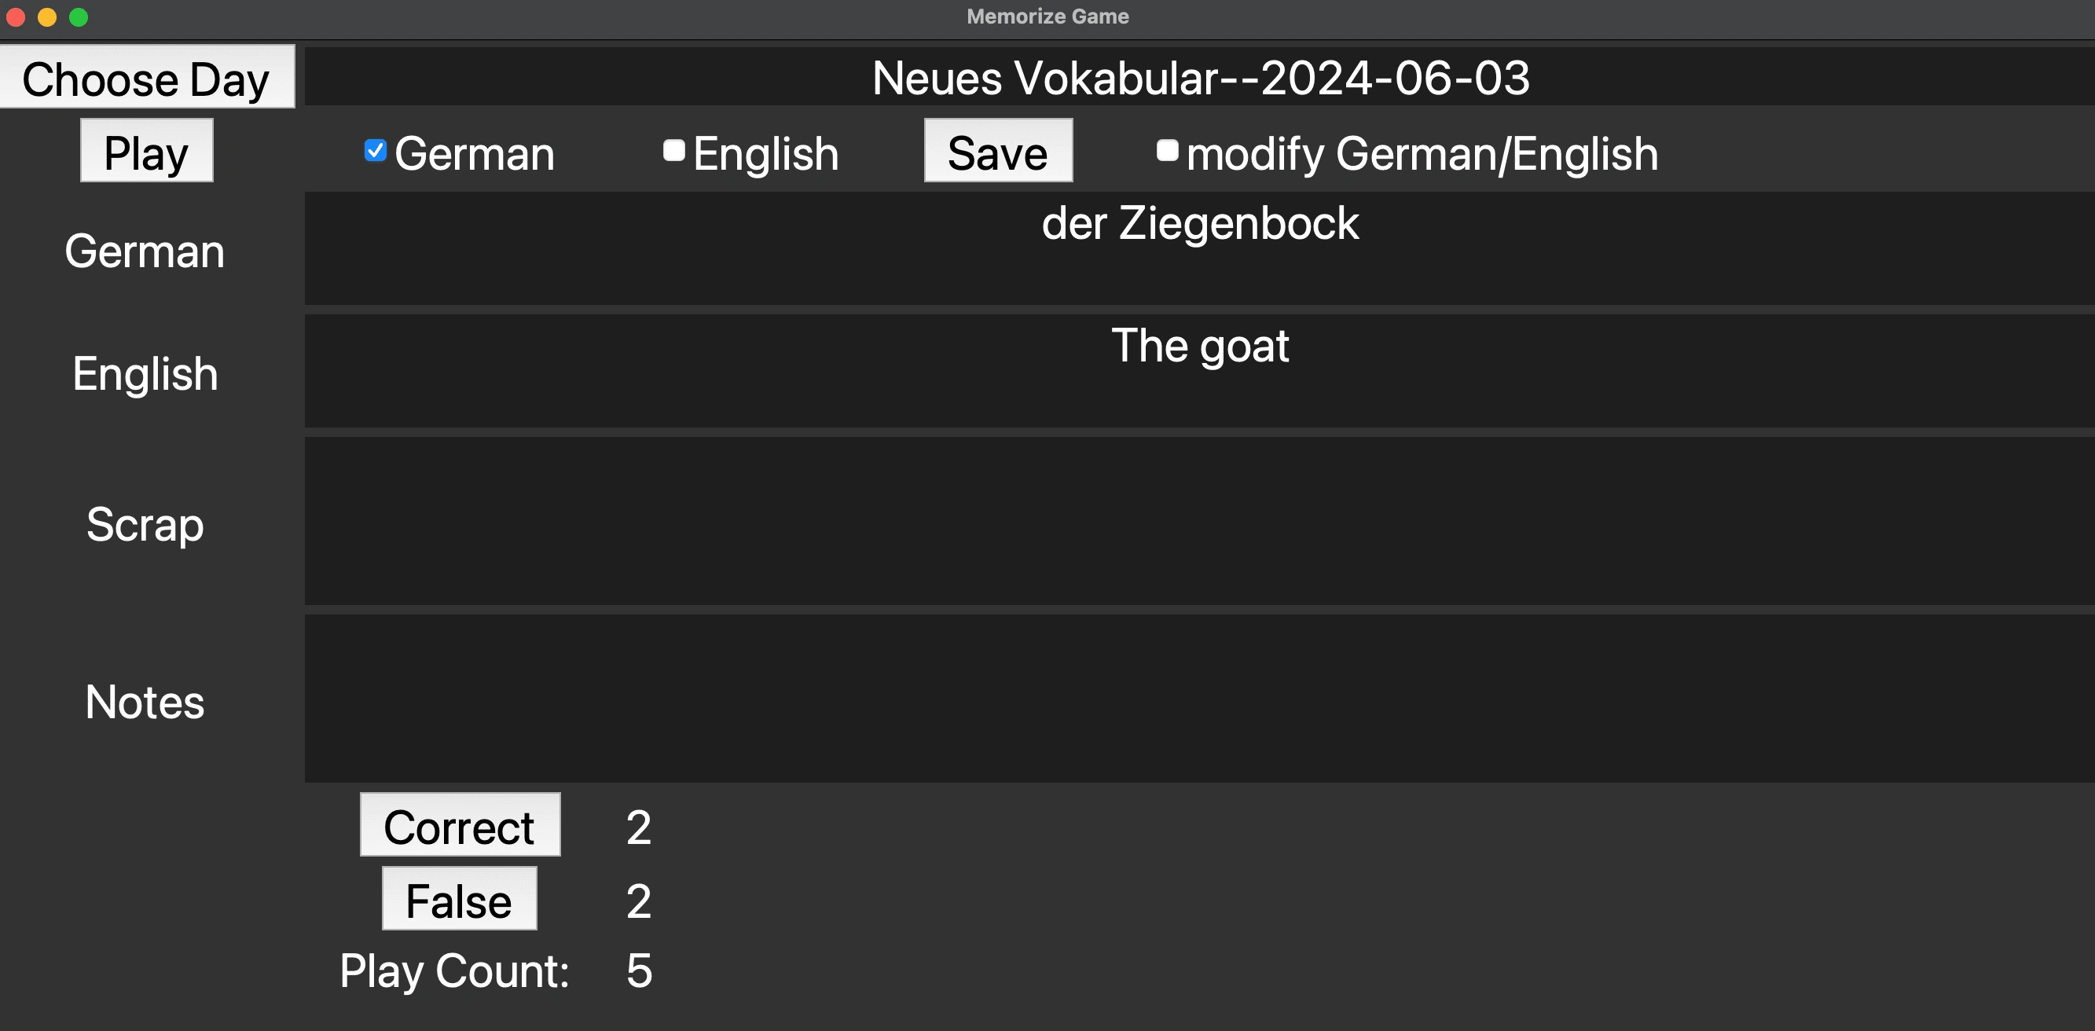This screenshot has height=1031, width=2095.
Task: Click the Notes entry field
Action: (x=1198, y=700)
